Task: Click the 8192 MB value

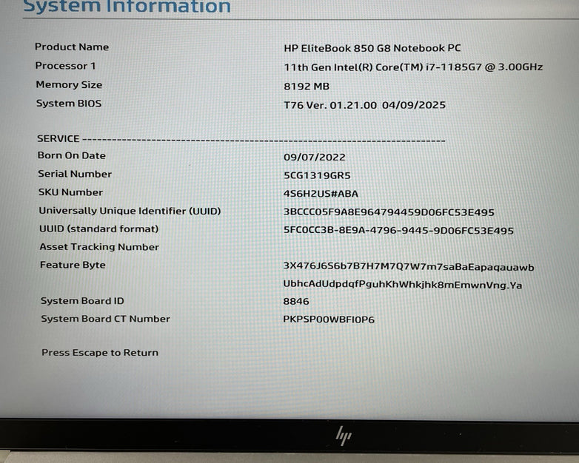Action: 307,87
